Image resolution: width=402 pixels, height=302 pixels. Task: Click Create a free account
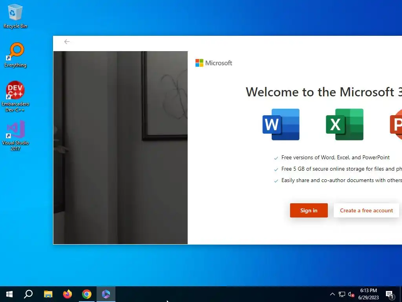pyautogui.click(x=366, y=210)
